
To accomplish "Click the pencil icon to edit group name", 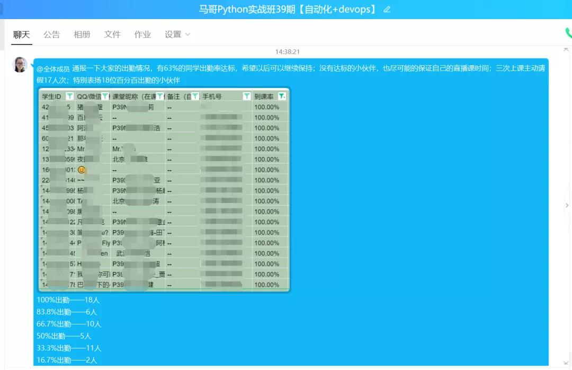I will tap(387, 10).
